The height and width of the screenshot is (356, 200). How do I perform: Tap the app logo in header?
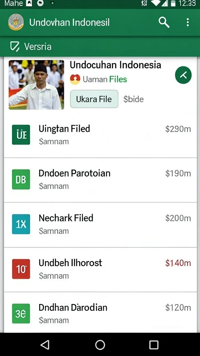point(16,22)
